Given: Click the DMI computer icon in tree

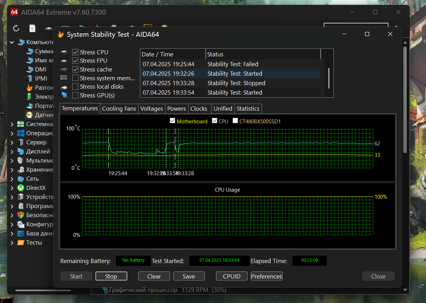Looking at the screenshot, I should (30, 69).
